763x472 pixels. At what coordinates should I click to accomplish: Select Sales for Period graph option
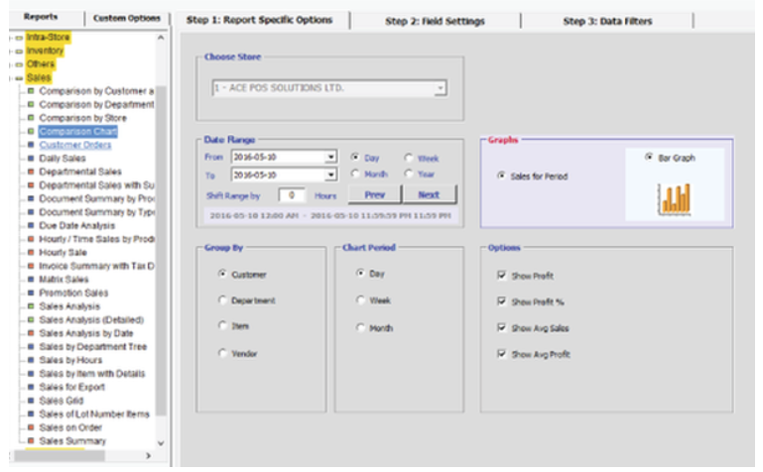click(x=501, y=176)
